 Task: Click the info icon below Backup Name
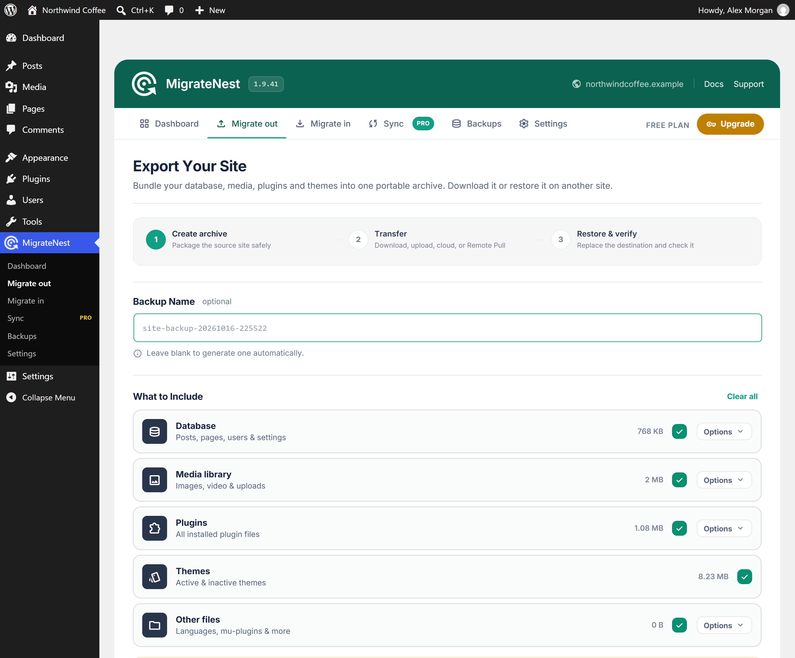pos(138,354)
